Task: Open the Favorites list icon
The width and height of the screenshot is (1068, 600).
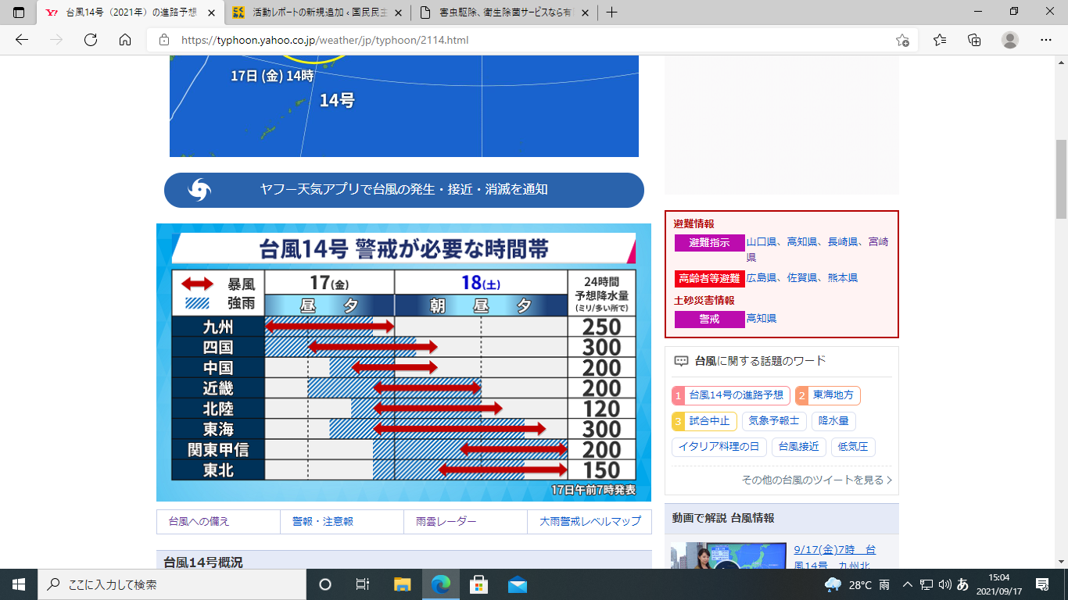Action: click(x=940, y=40)
